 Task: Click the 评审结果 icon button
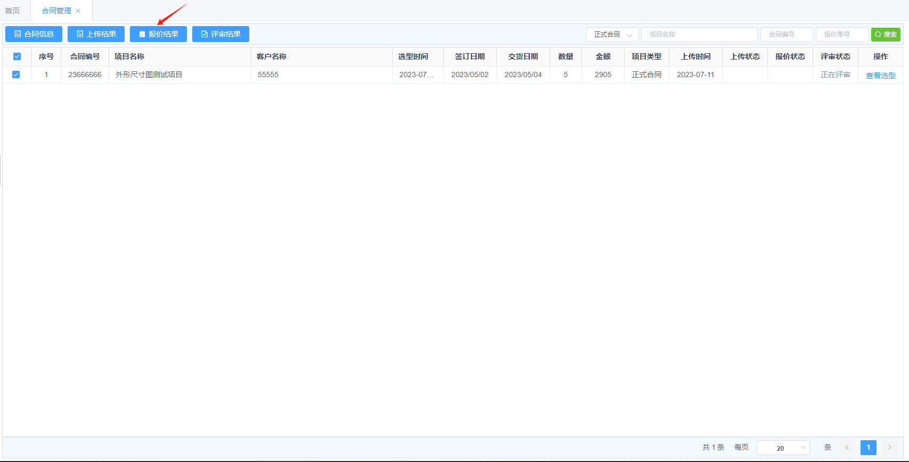coord(204,34)
